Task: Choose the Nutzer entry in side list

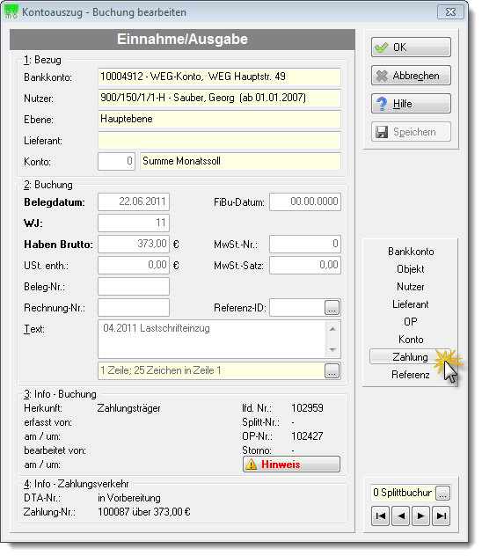Action: pyautogui.click(x=411, y=287)
